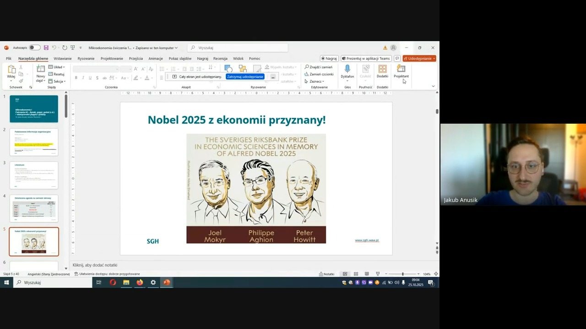Open the comments pane icon
Screen dimensions: 586x329
[x=397, y=58]
